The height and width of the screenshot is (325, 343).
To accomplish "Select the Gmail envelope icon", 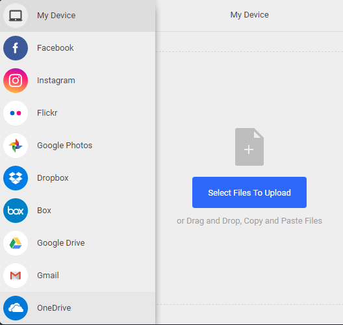I will click(16, 276).
